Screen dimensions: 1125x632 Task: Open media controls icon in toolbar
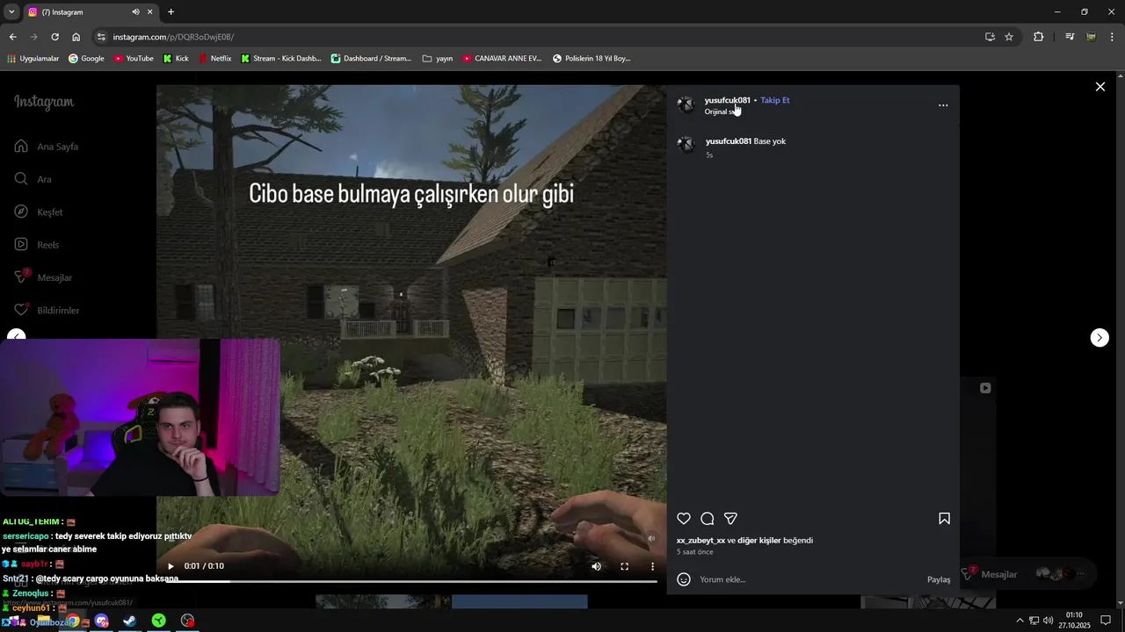click(1069, 37)
